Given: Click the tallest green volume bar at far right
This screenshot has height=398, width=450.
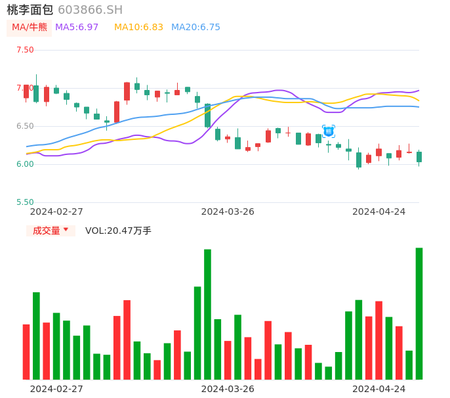Looking at the screenshot, I should point(419,313).
